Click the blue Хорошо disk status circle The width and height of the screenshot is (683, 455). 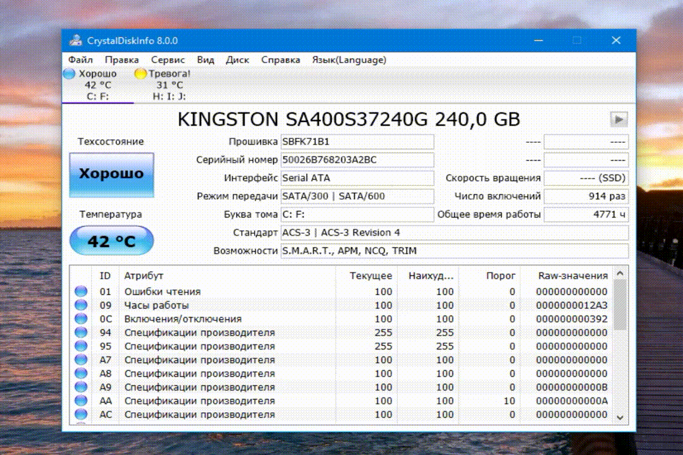click(70, 73)
